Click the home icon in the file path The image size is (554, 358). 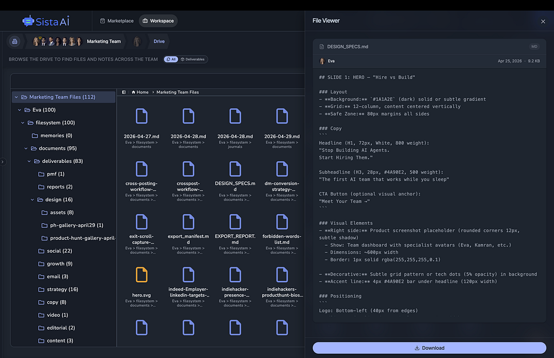tap(134, 92)
